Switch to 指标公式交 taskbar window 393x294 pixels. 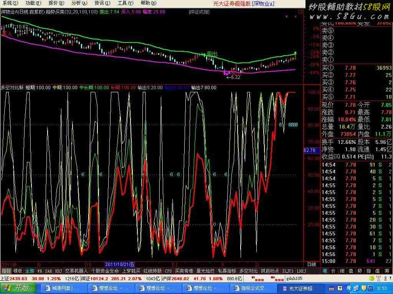[253, 289]
